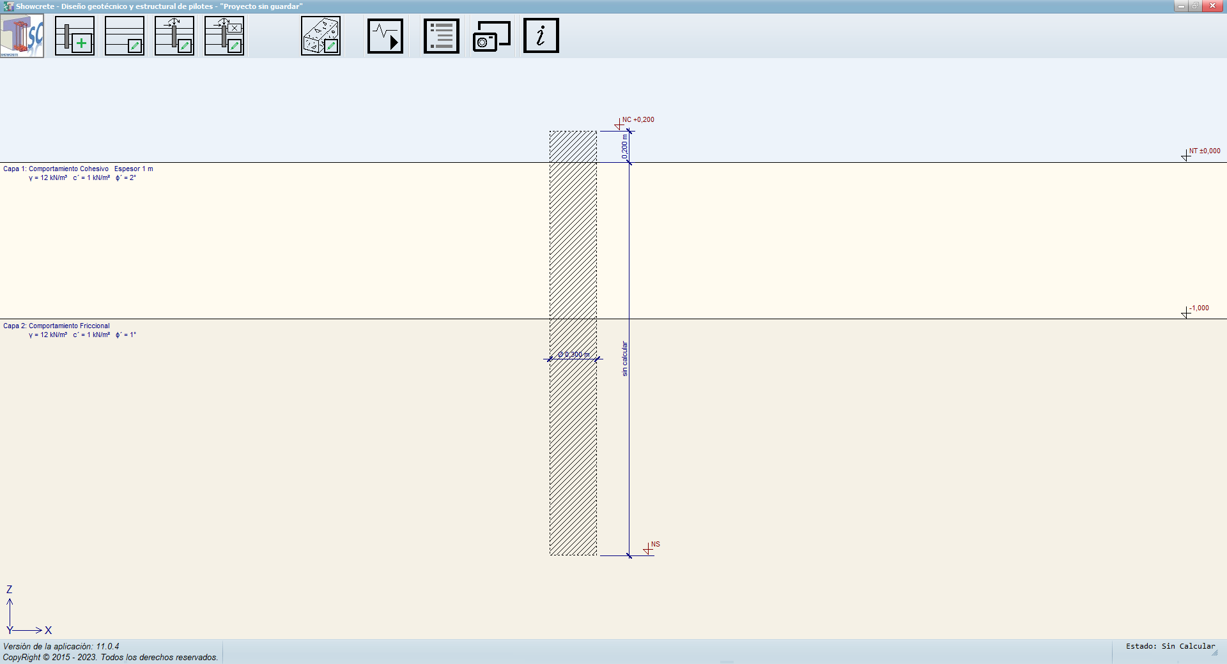This screenshot has width=1227, height=664.
Task: Click the 'sin calcular' pile length dimension
Action: click(x=625, y=359)
